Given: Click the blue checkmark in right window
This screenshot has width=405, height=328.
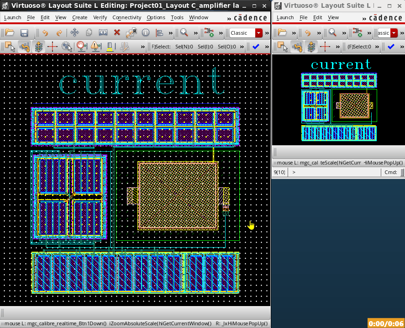Looking at the screenshot, I should [x=391, y=47].
